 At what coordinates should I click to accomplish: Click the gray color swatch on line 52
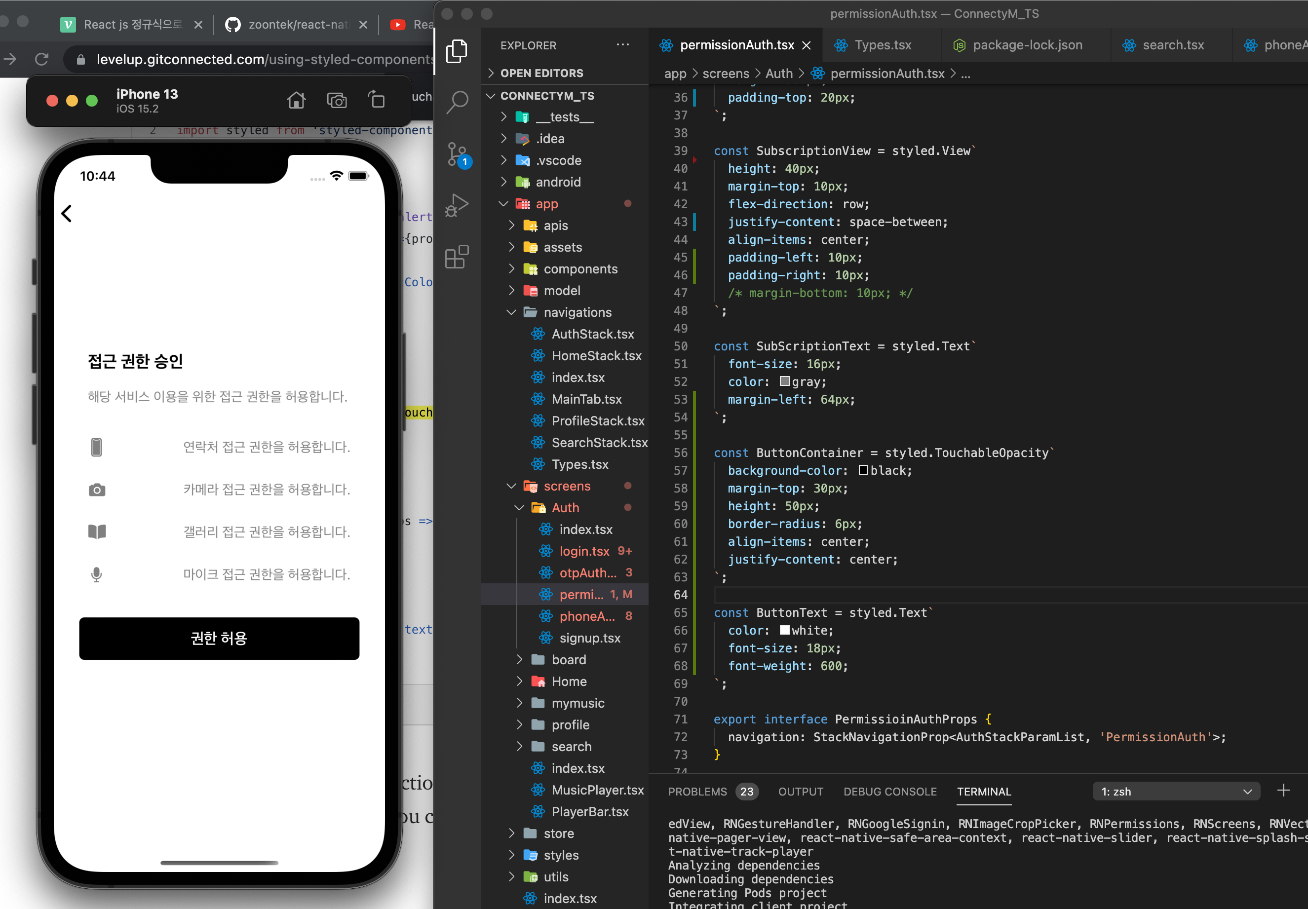784,381
